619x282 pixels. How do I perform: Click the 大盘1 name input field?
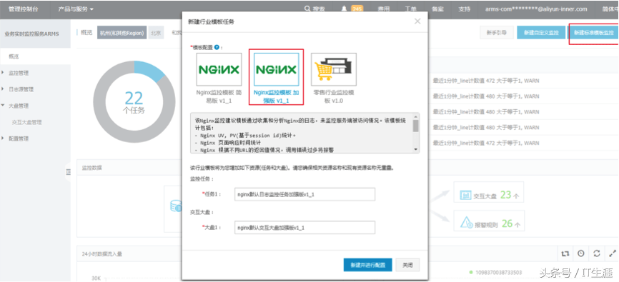(304, 228)
